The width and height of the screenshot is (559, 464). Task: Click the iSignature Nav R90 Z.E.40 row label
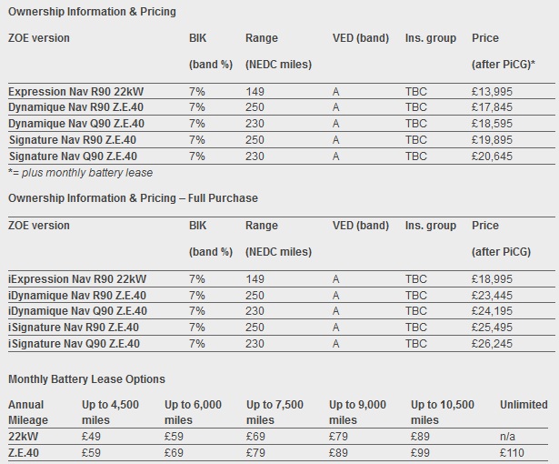(x=74, y=328)
